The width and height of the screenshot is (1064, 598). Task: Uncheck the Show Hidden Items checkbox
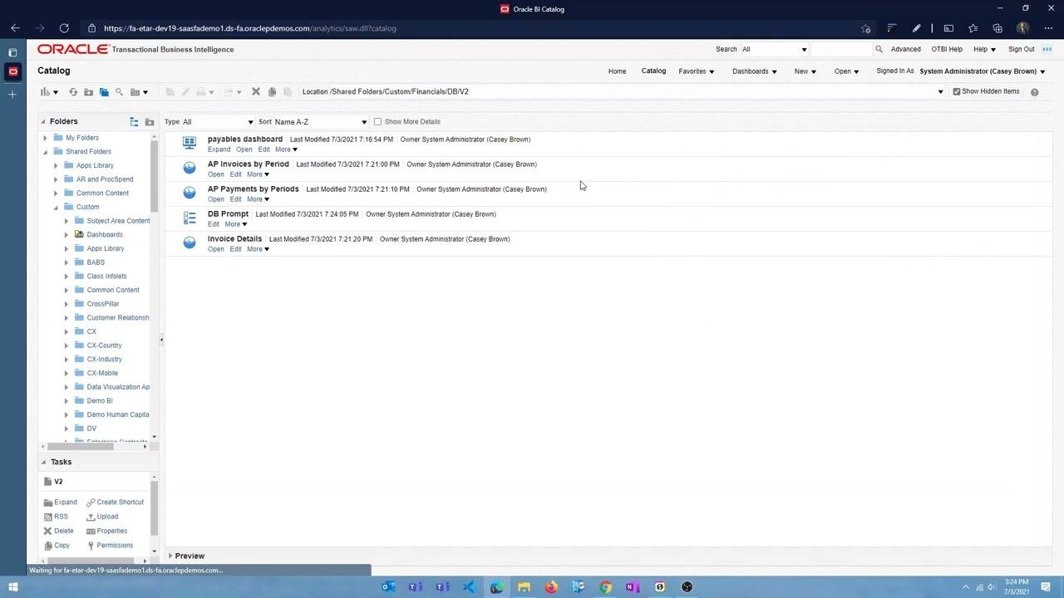957,91
